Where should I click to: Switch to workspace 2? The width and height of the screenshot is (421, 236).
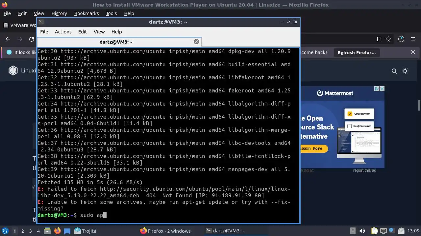click(22, 231)
